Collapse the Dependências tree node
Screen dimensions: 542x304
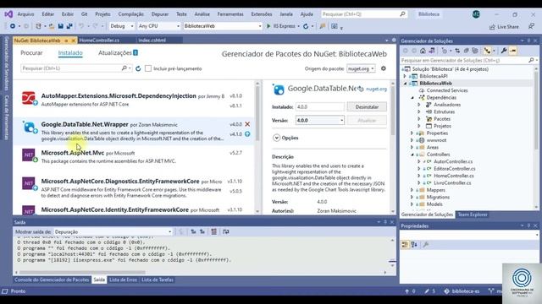pos(412,98)
